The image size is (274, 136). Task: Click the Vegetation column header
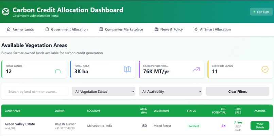click(x=161, y=111)
